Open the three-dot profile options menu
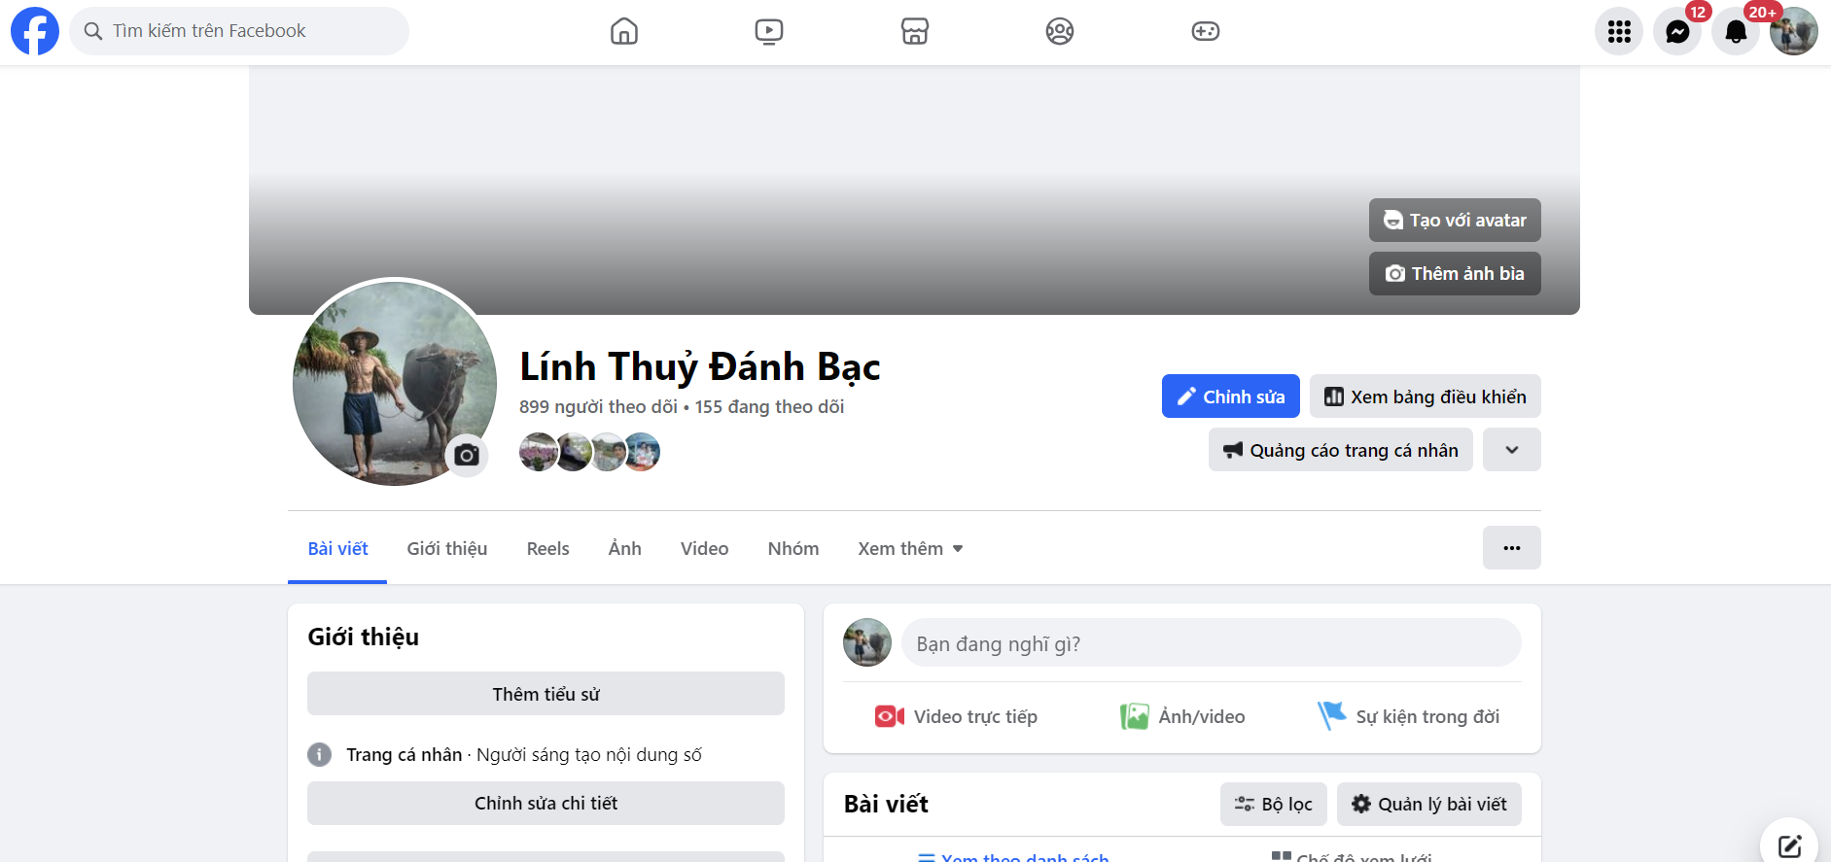Image resolution: width=1831 pixels, height=862 pixels. pyautogui.click(x=1512, y=548)
